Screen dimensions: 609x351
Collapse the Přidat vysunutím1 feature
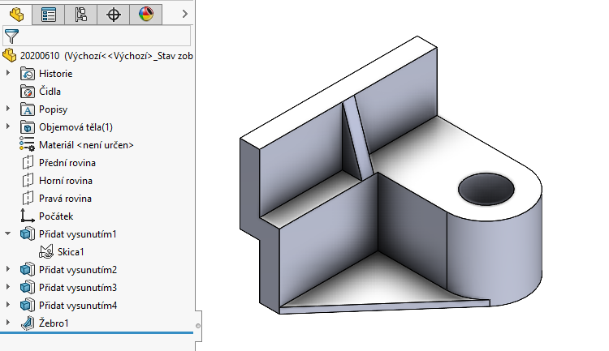[x=8, y=233]
